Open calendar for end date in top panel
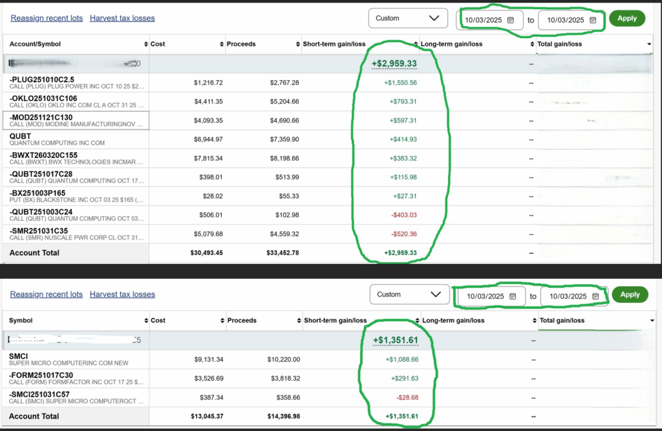The width and height of the screenshot is (662, 431). (x=593, y=20)
